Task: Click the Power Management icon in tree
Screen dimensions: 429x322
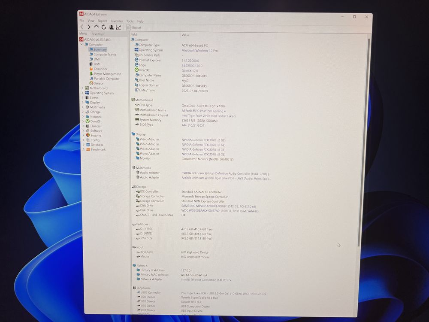Action: pyautogui.click(x=91, y=74)
